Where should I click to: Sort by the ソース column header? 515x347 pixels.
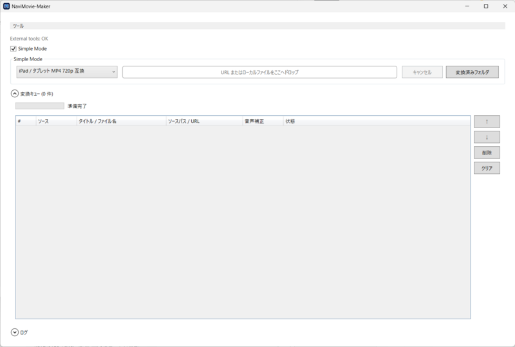coord(56,121)
